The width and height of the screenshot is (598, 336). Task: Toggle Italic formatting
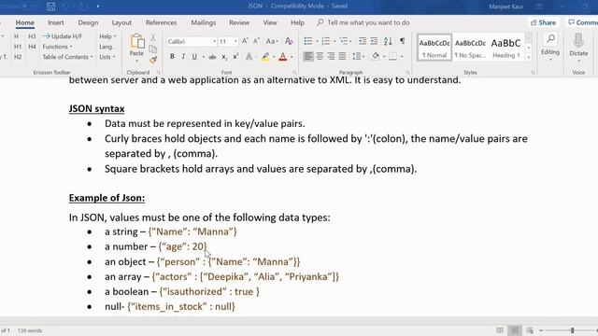183,57
